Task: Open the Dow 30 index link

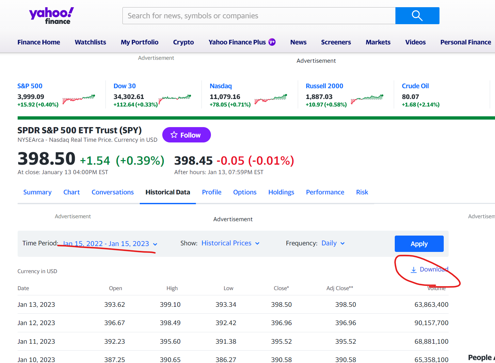Action: click(x=124, y=86)
